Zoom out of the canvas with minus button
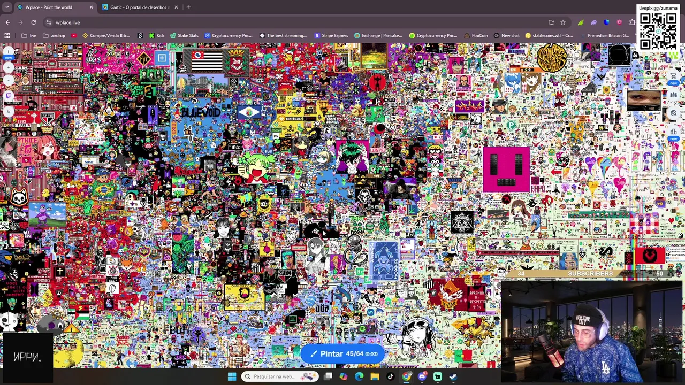This screenshot has height=385, width=685. click(x=8, y=81)
